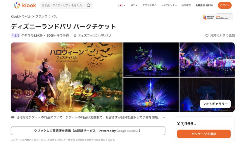Click the Partner Awards 2024 badge
Image resolution: width=245 pixels, height=144 pixels.
(217, 17)
